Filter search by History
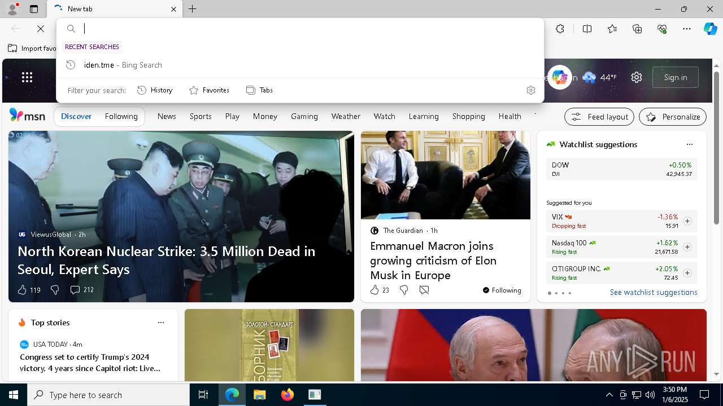The image size is (723, 406). [x=155, y=90]
